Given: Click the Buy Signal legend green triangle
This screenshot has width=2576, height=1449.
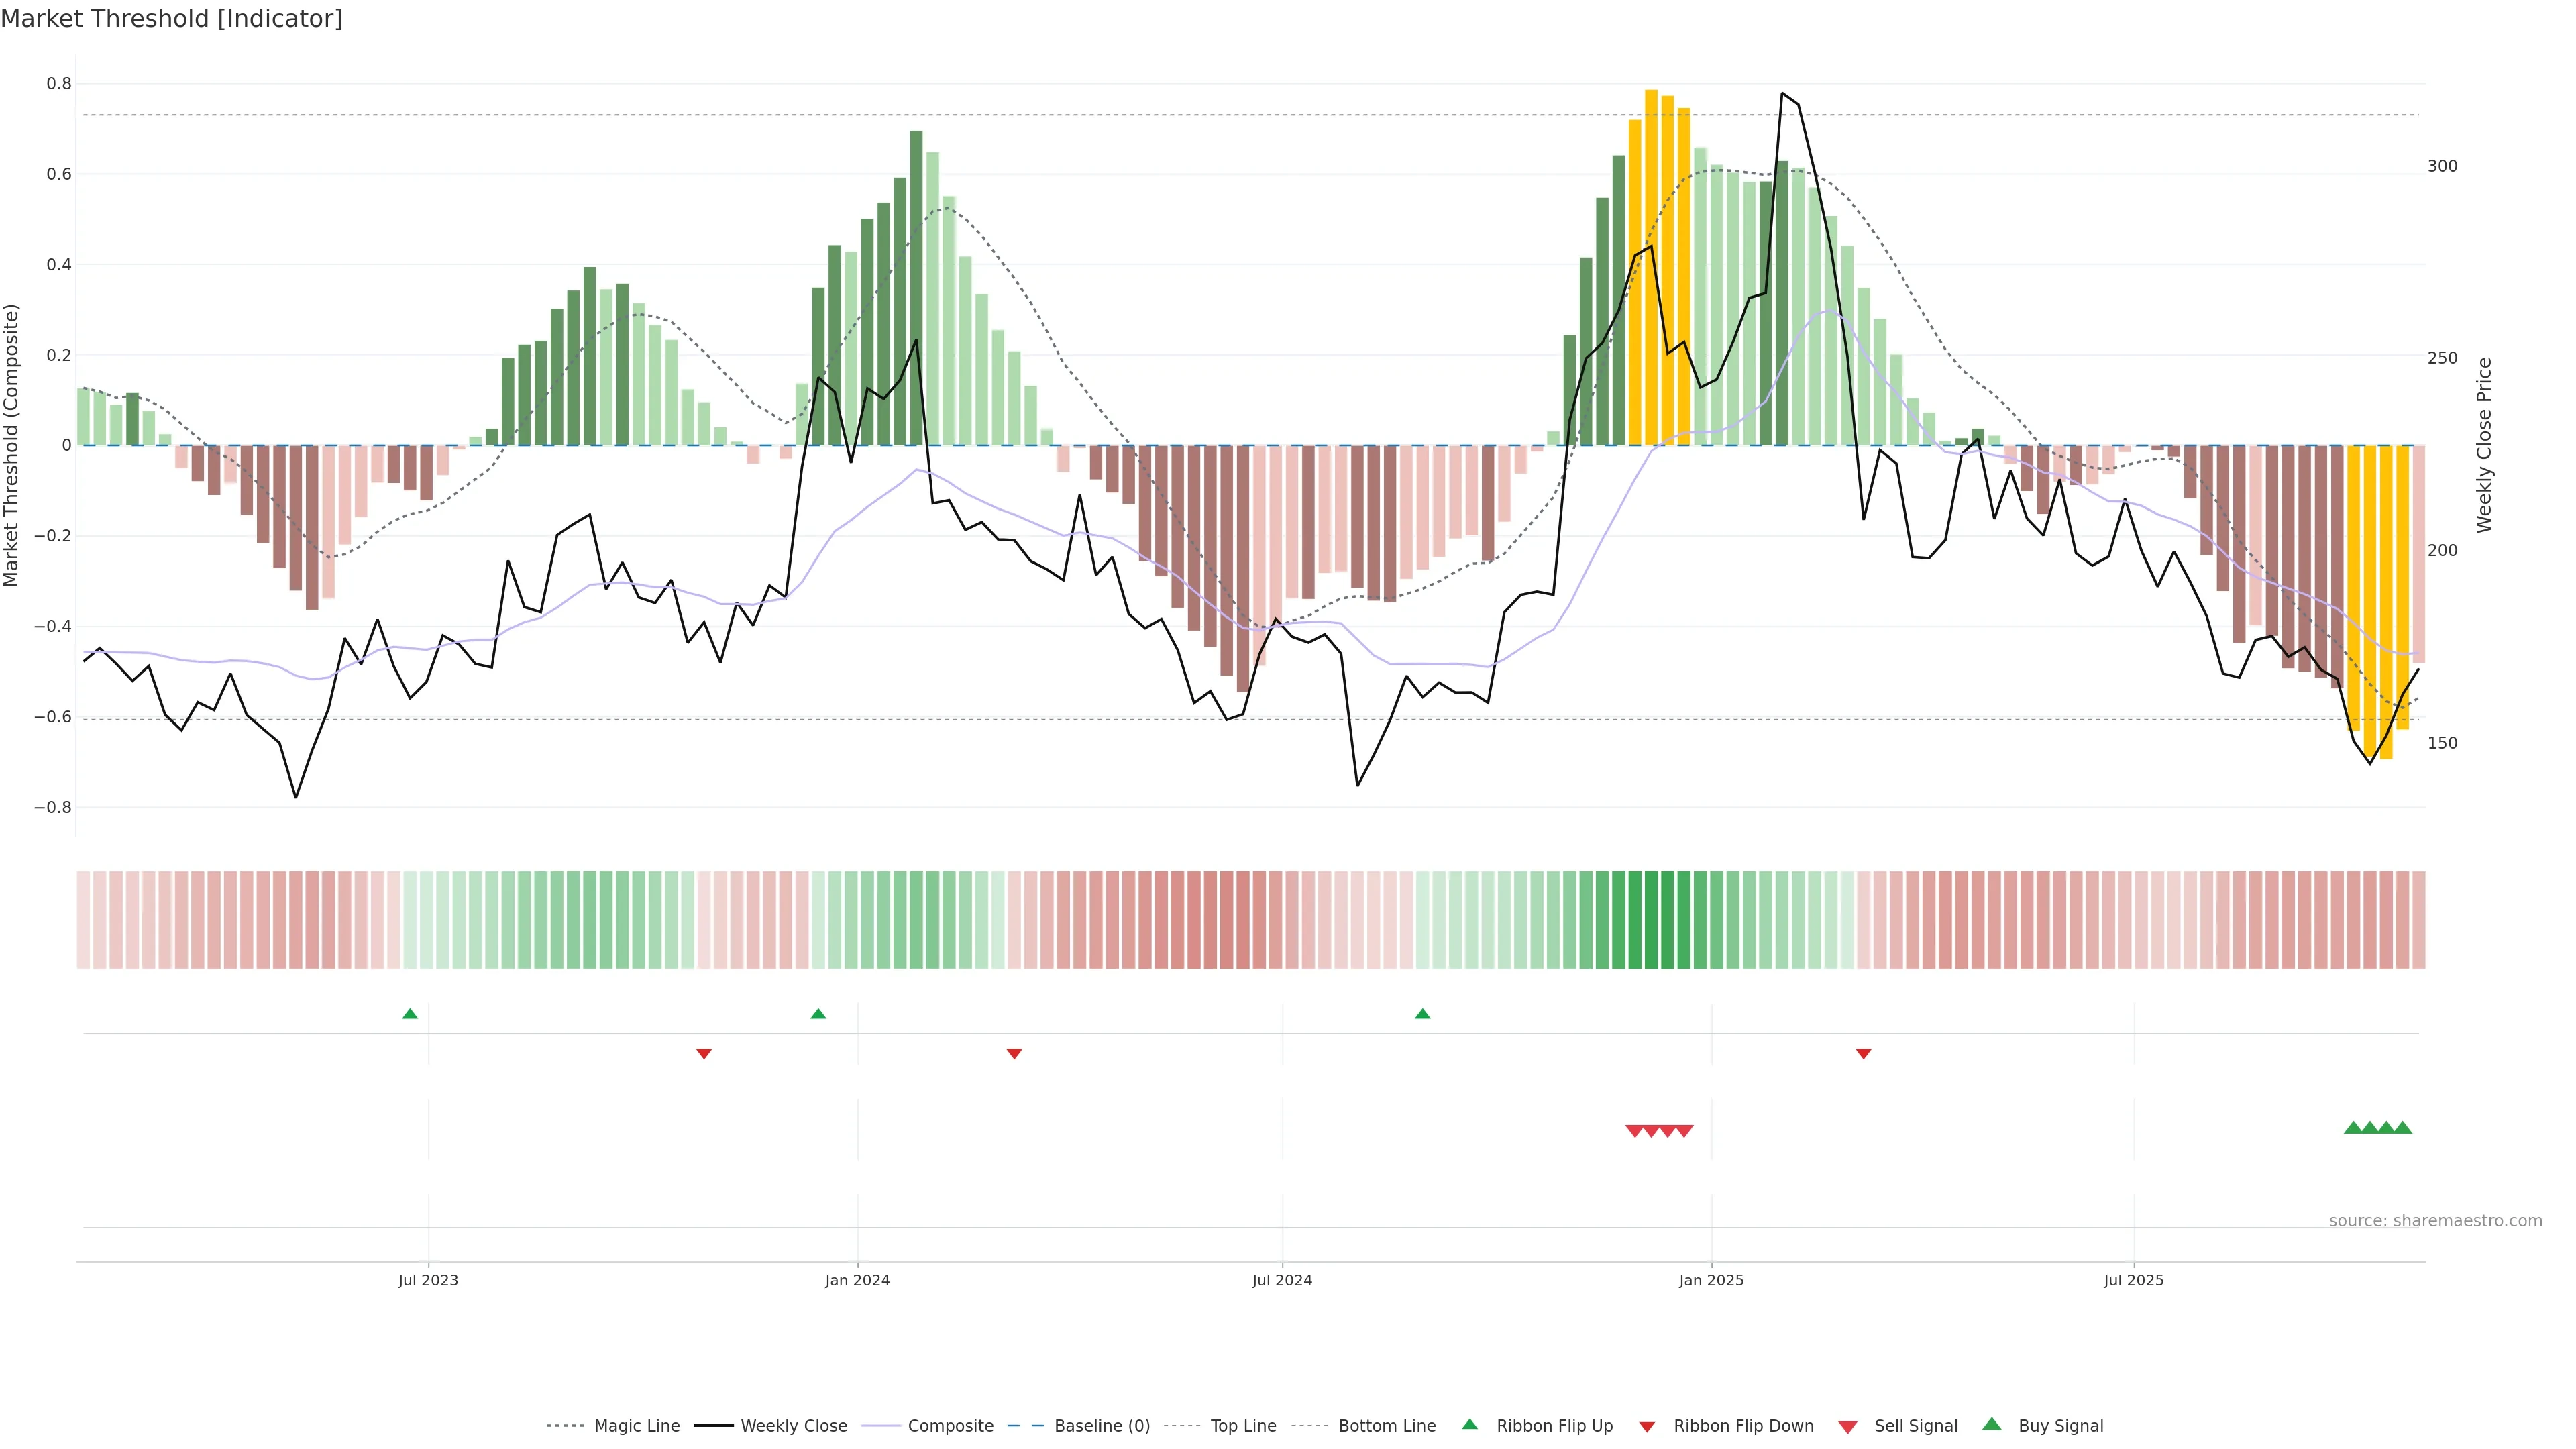Looking at the screenshot, I should point(1992,1424).
